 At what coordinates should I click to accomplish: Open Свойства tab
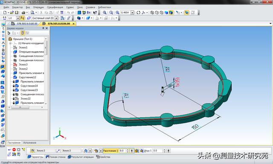coord(103,157)
